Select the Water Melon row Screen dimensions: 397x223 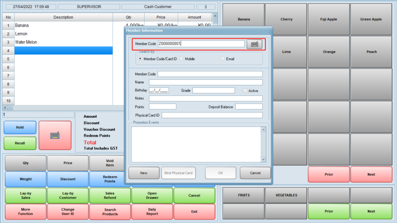coord(63,42)
